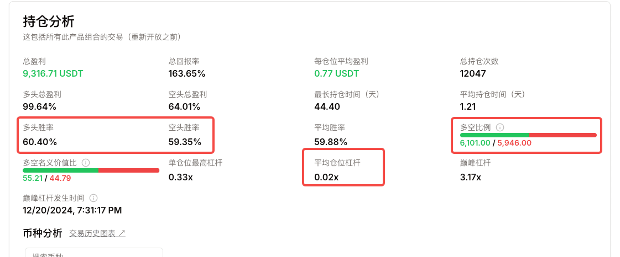Click the info icon beside 巅峰杠杆发生时间
Screen dimensions: 620x257
pos(93,198)
